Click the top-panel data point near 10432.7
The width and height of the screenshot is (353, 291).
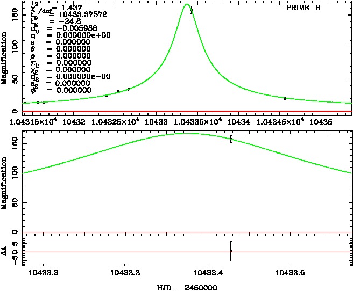(129, 89)
